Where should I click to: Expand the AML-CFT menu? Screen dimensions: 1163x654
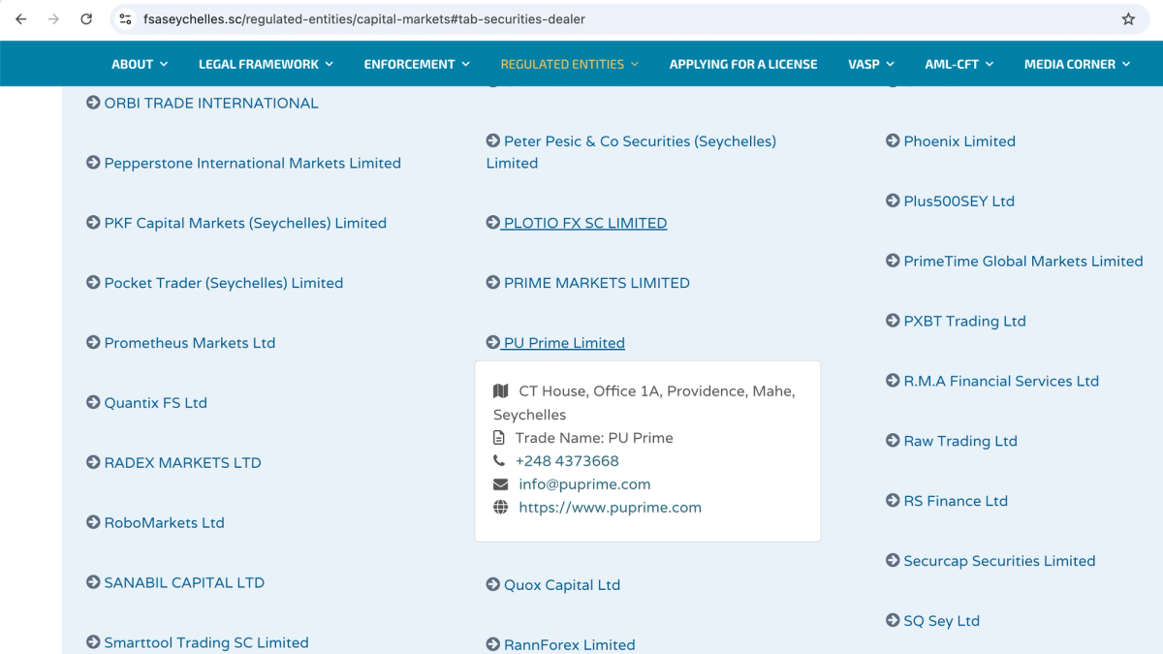click(959, 64)
